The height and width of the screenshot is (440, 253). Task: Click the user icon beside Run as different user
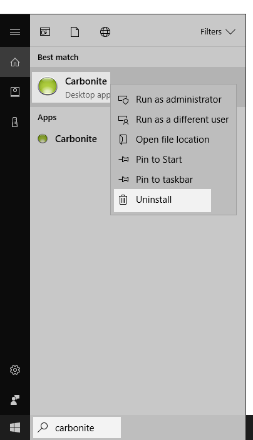tap(123, 120)
